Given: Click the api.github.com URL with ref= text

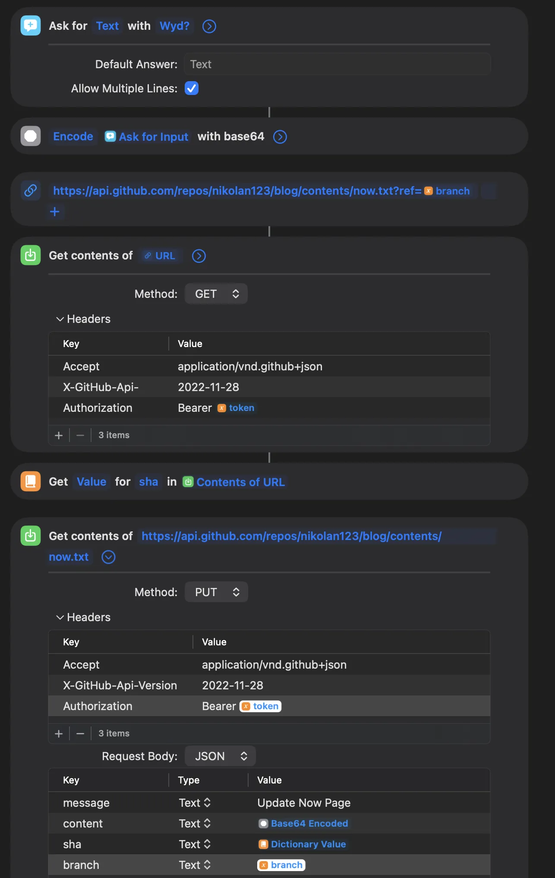Looking at the screenshot, I should tap(237, 191).
